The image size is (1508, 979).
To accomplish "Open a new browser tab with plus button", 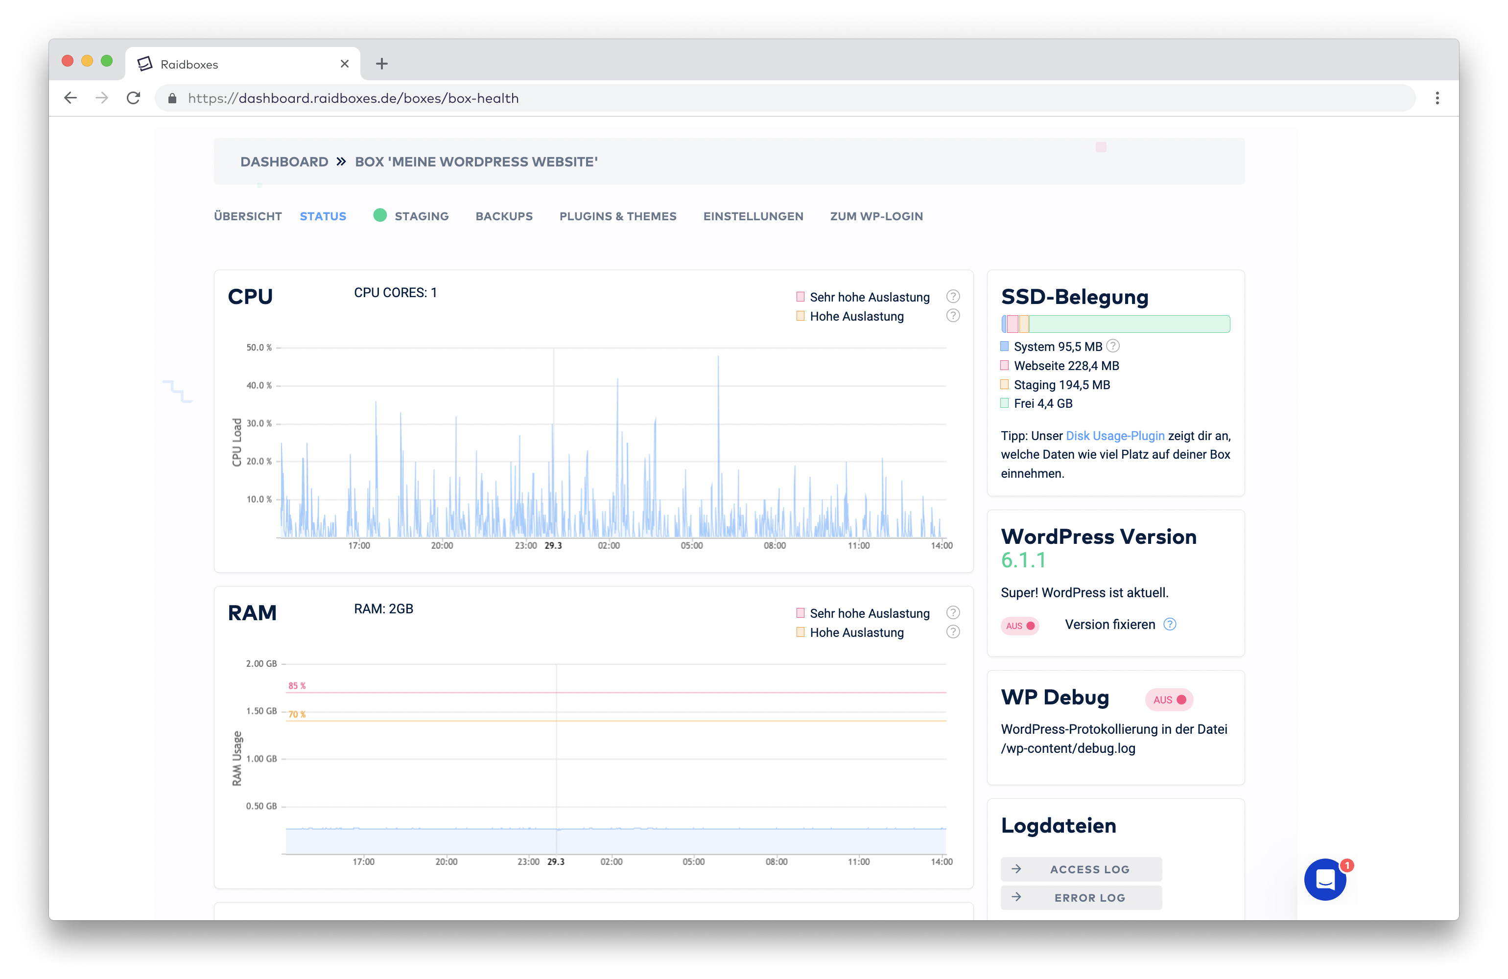I will 381,64.
